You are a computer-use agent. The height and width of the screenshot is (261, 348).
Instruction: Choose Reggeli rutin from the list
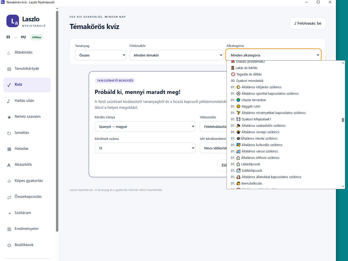[284, 106]
